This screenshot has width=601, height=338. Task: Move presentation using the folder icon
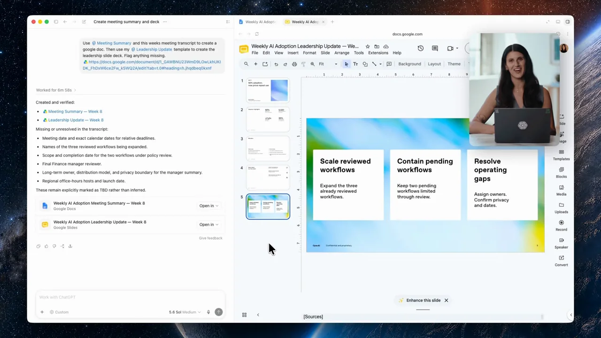(377, 46)
